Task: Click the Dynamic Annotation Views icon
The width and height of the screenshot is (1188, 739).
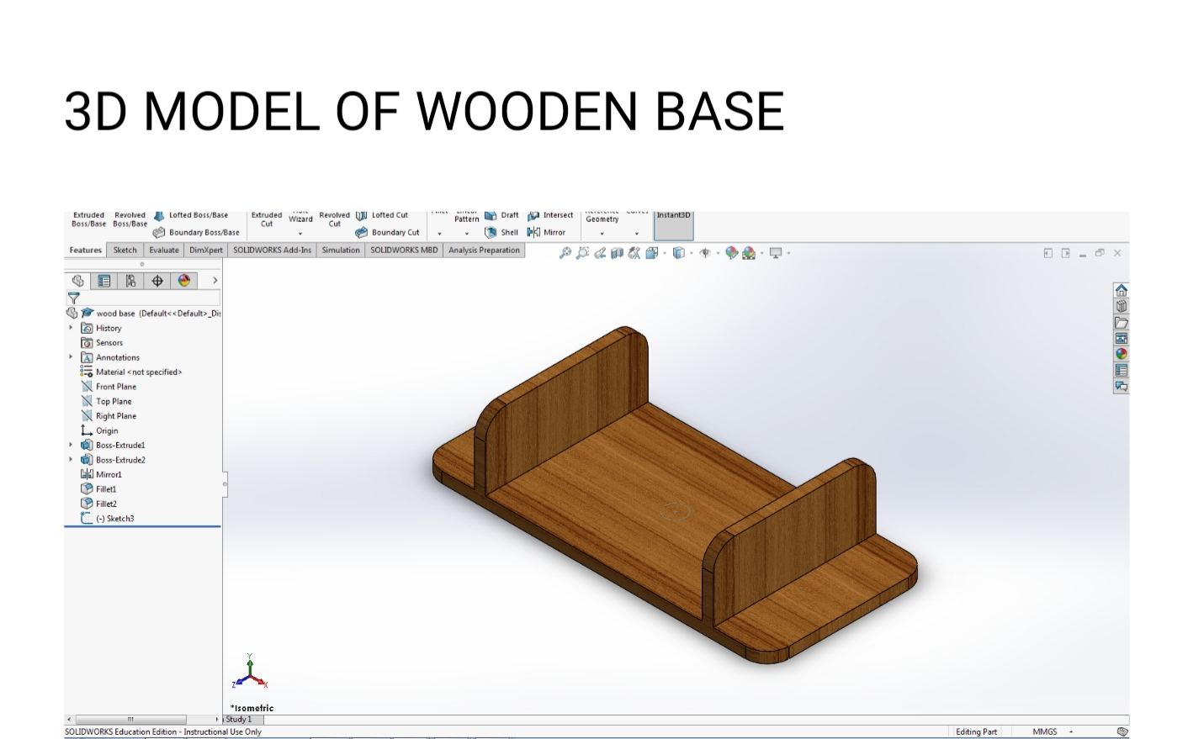Action: pyautogui.click(x=634, y=253)
